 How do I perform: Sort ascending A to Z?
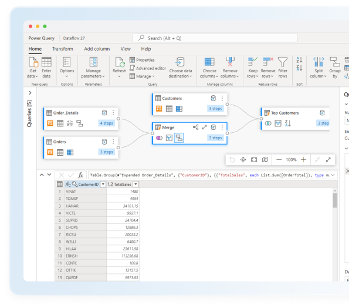coord(299,60)
